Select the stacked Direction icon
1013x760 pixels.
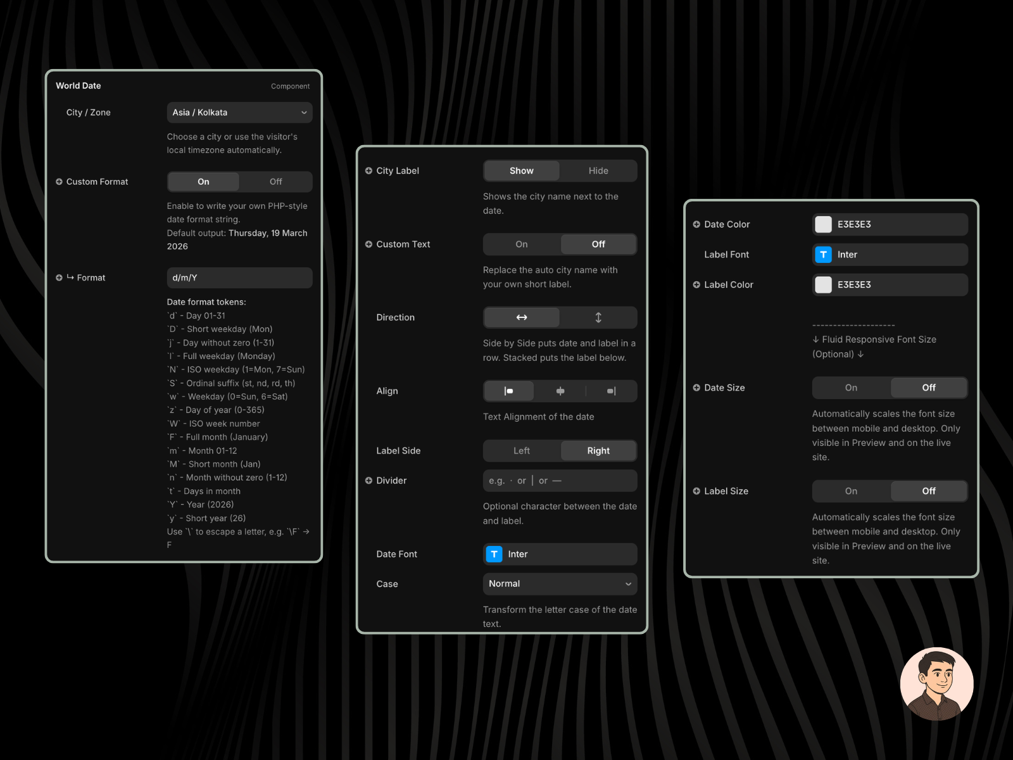(598, 317)
